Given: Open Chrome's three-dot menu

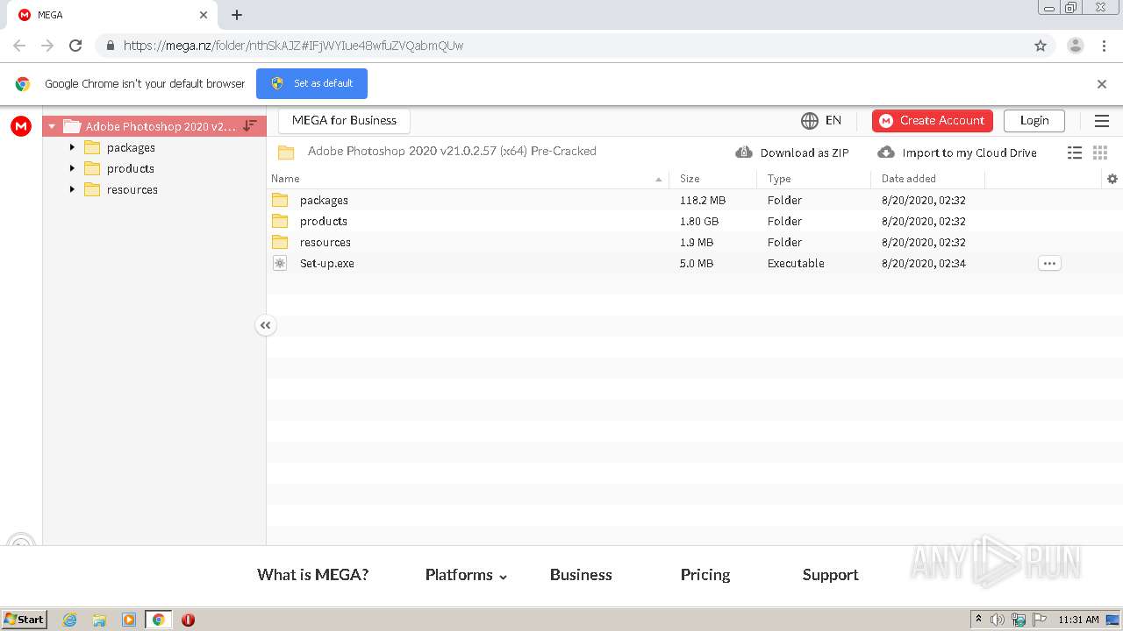Looking at the screenshot, I should coord(1104,46).
